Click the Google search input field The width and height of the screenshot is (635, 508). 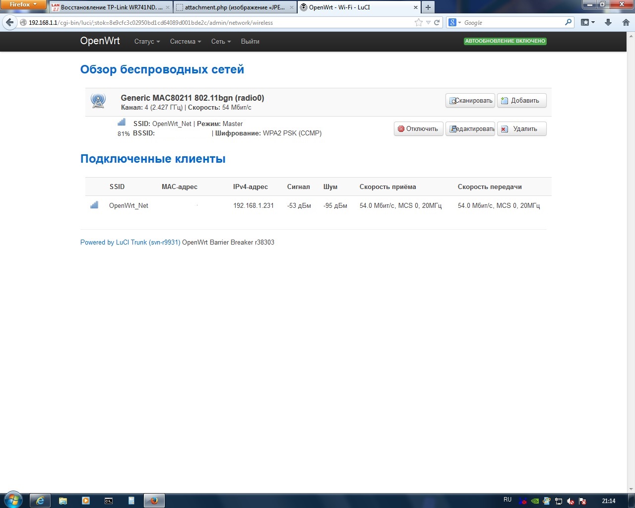click(x=512, y=22)
